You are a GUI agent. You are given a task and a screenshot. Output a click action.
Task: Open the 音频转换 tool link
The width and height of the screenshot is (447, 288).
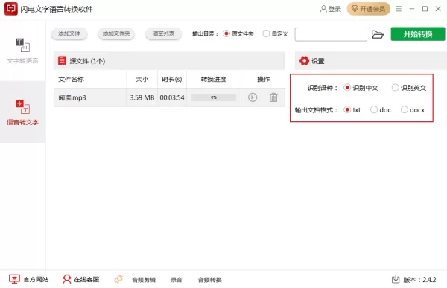coord(210,280)
